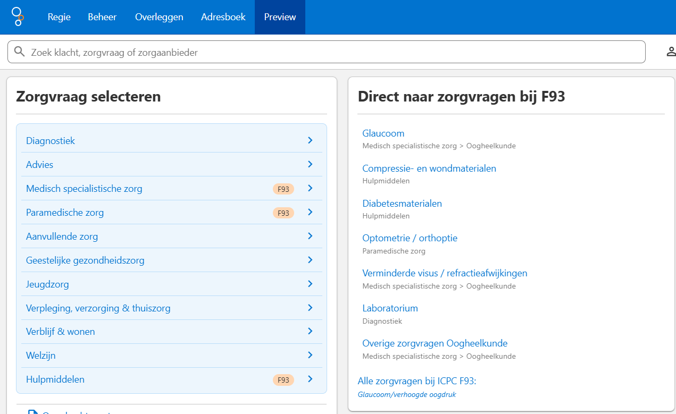This screenshot has width=676, height=414.
Task: Select the Diabetesmaterialen link
Action: [402, 203]
